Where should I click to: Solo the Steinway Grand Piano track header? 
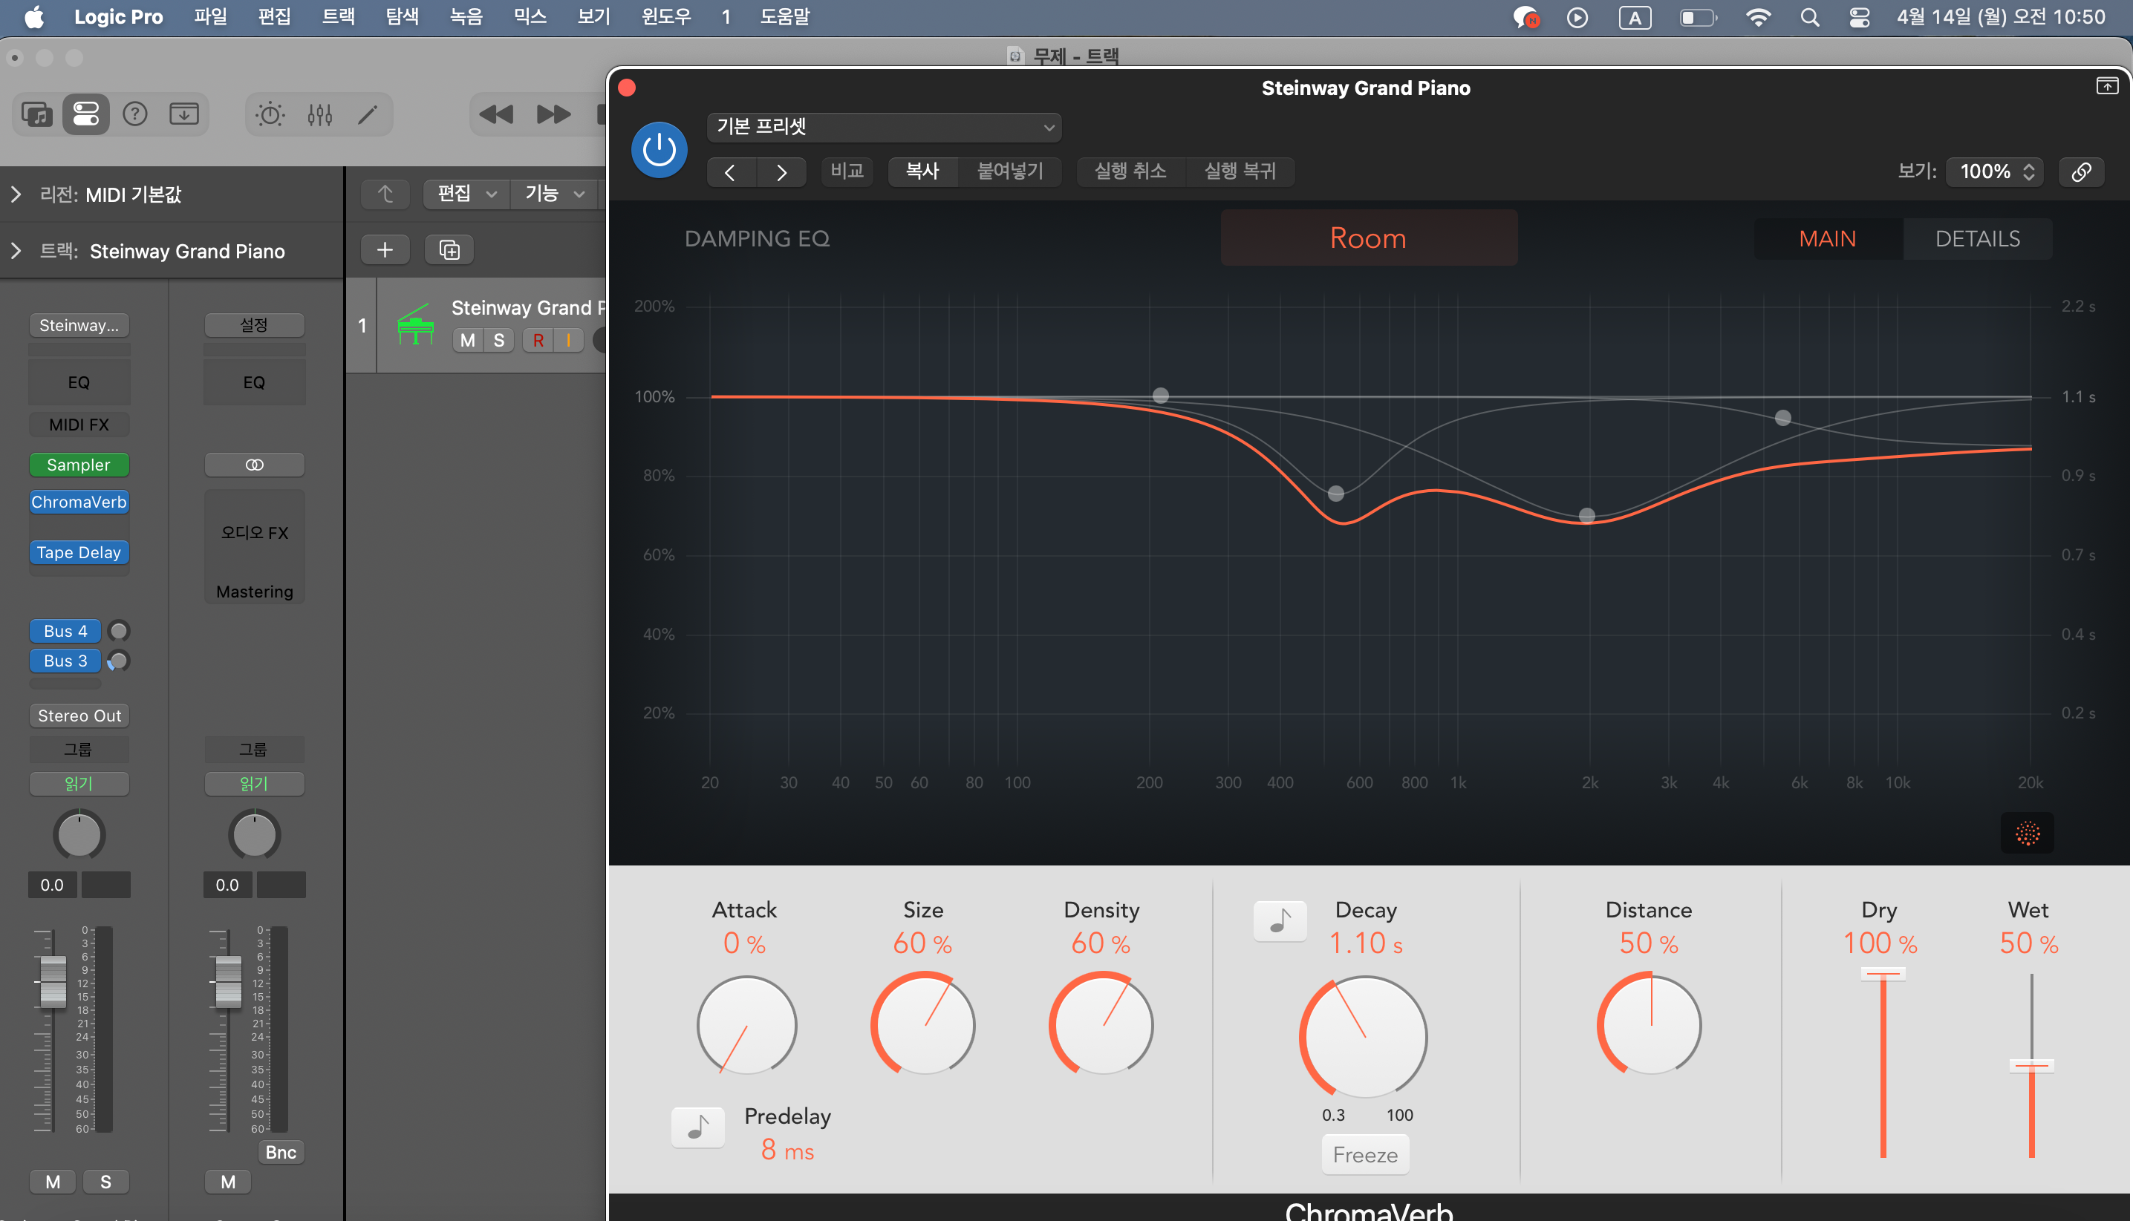(x=499, y=340)
